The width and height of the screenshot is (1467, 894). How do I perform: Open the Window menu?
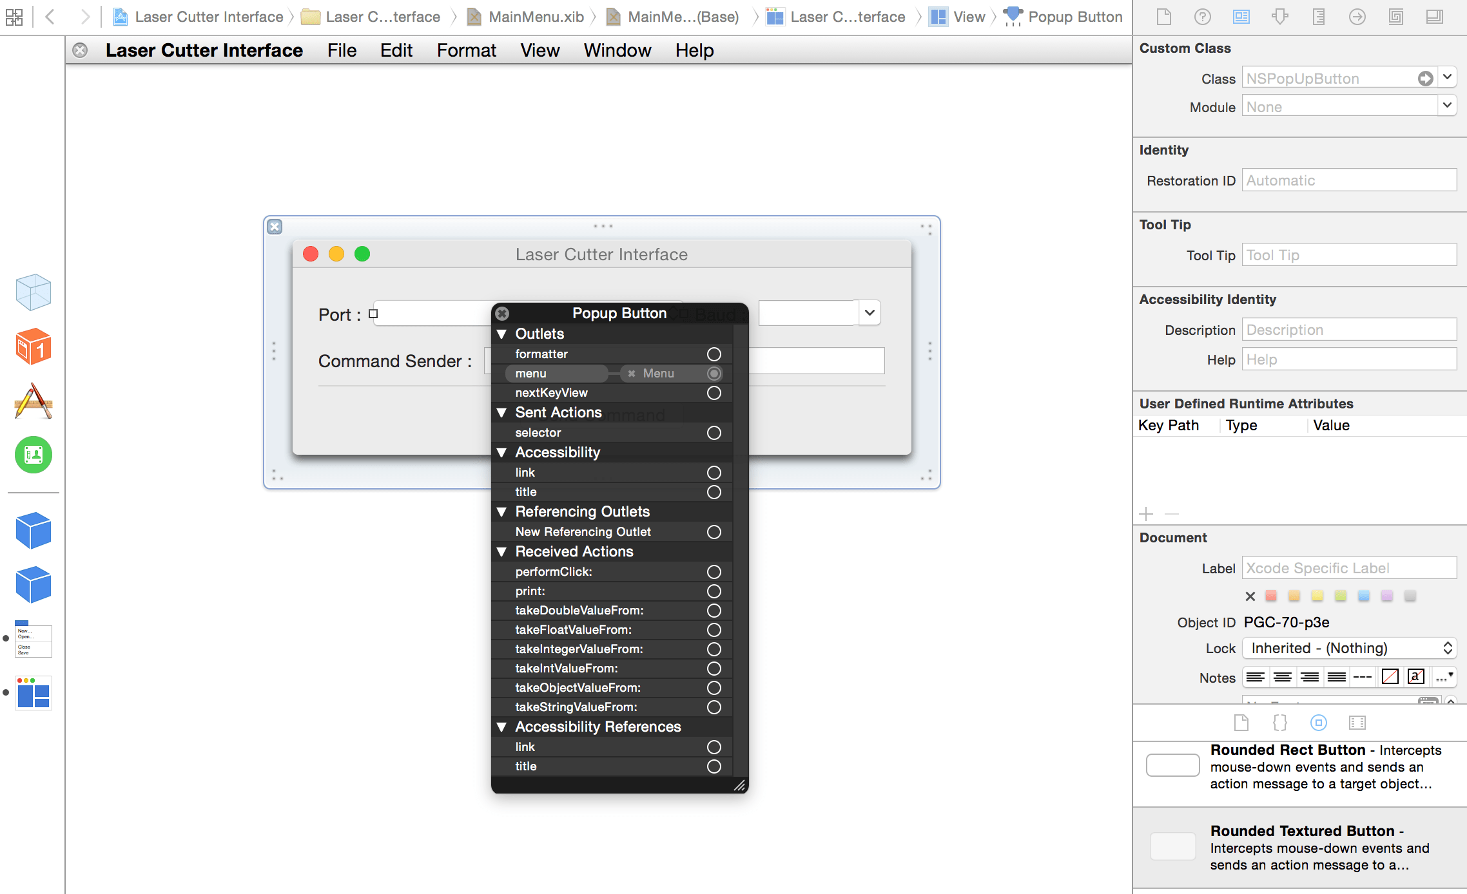(617, 50)
